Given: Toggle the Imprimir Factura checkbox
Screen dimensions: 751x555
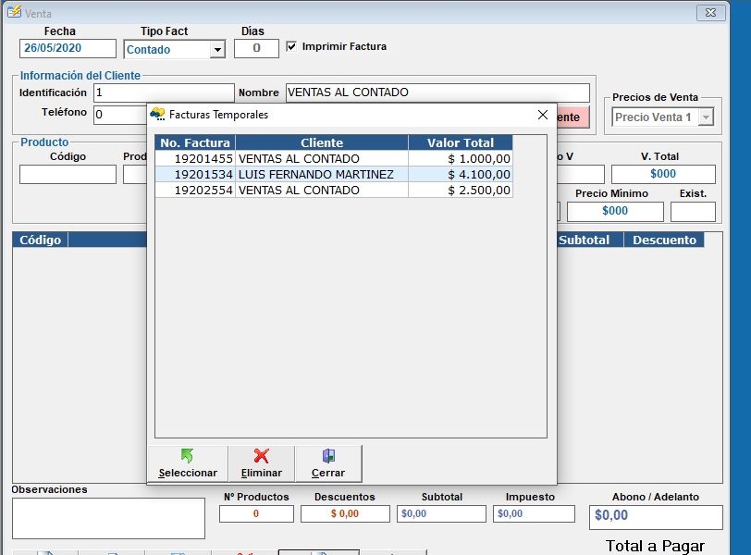Looking at the screenshot, I should pyautogui.click(x=292, y=46).
